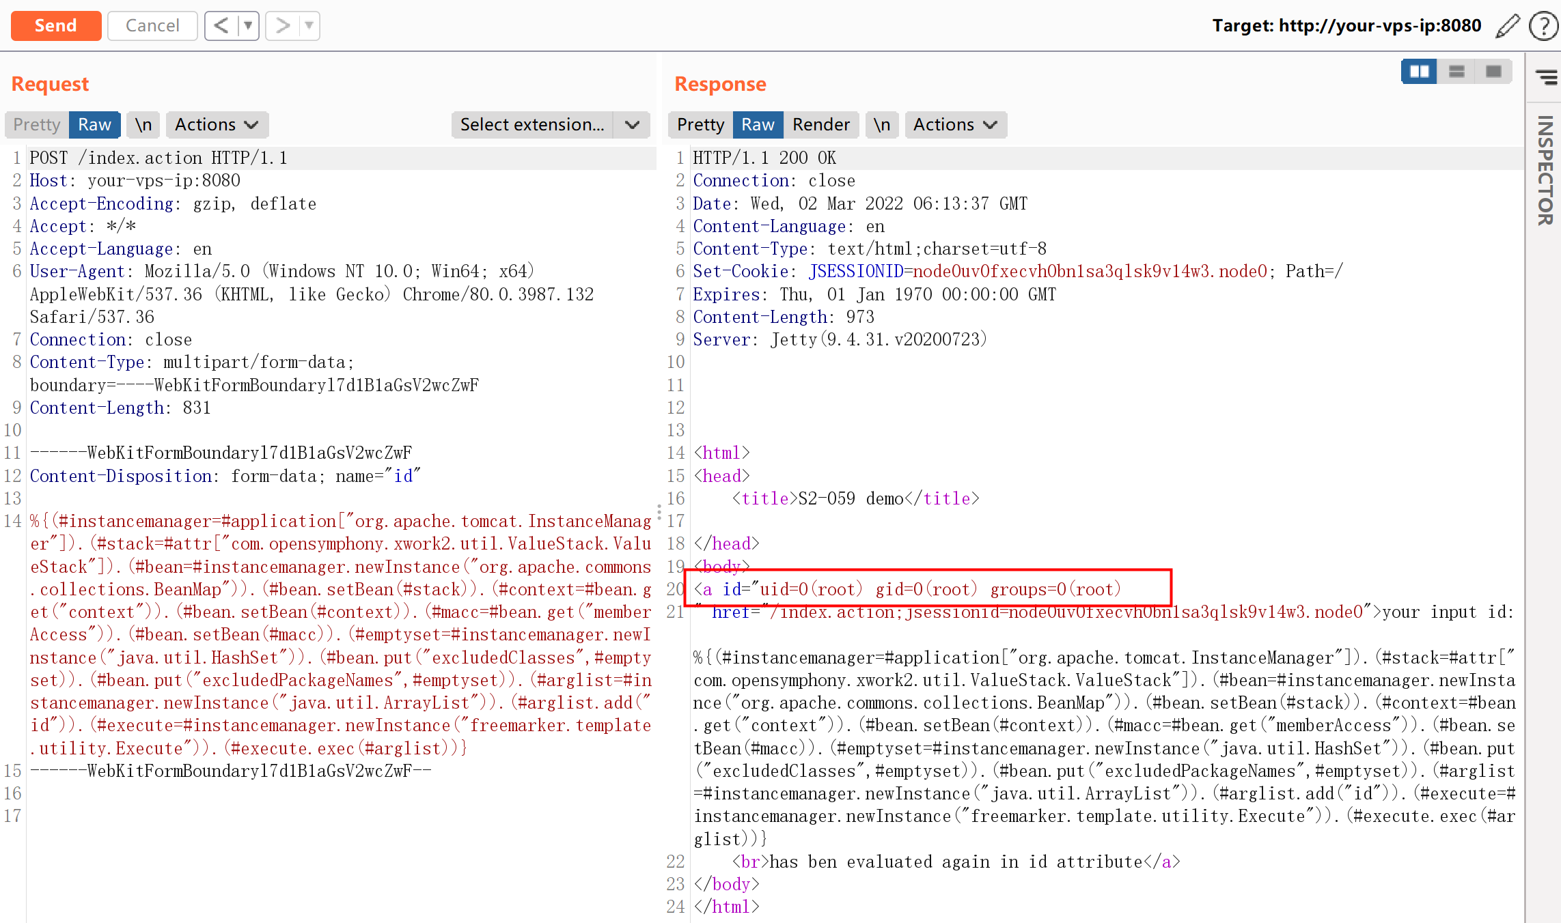1561x923 pixels.
Task: Switch Response to the Render tab
Action: point(820,125)
